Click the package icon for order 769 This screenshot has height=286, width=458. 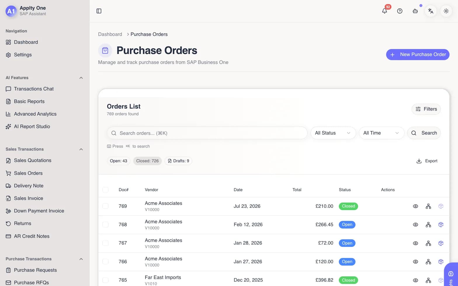441,206
